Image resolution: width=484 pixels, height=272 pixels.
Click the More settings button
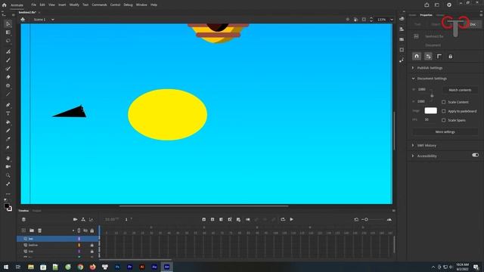click(445, 132)
